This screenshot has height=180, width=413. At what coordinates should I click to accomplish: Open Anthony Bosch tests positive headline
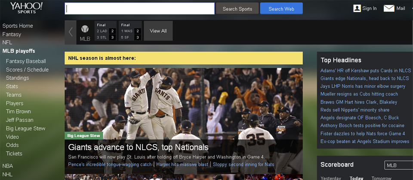coord(362,126)
